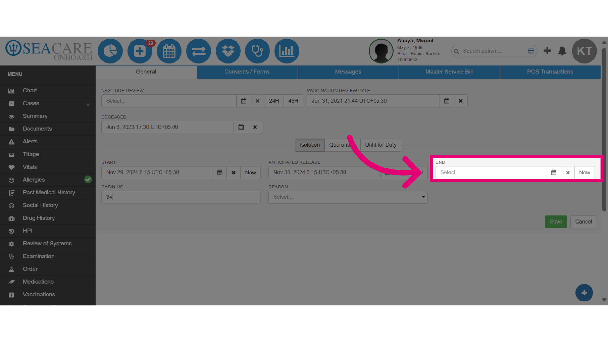This screenshot has height=342, width=608.
Task: Clear the End date value
Action: 568,173
